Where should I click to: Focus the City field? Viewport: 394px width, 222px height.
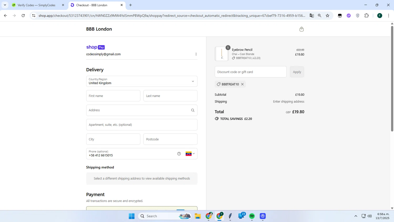click(113, 139)
